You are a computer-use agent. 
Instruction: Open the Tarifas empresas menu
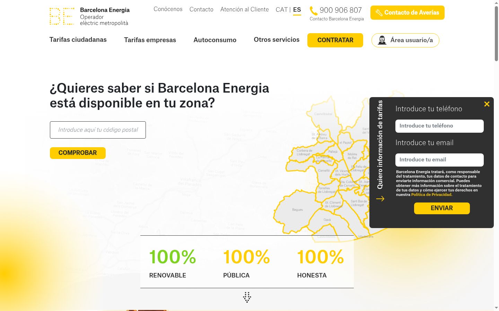[x=150, y=40]
